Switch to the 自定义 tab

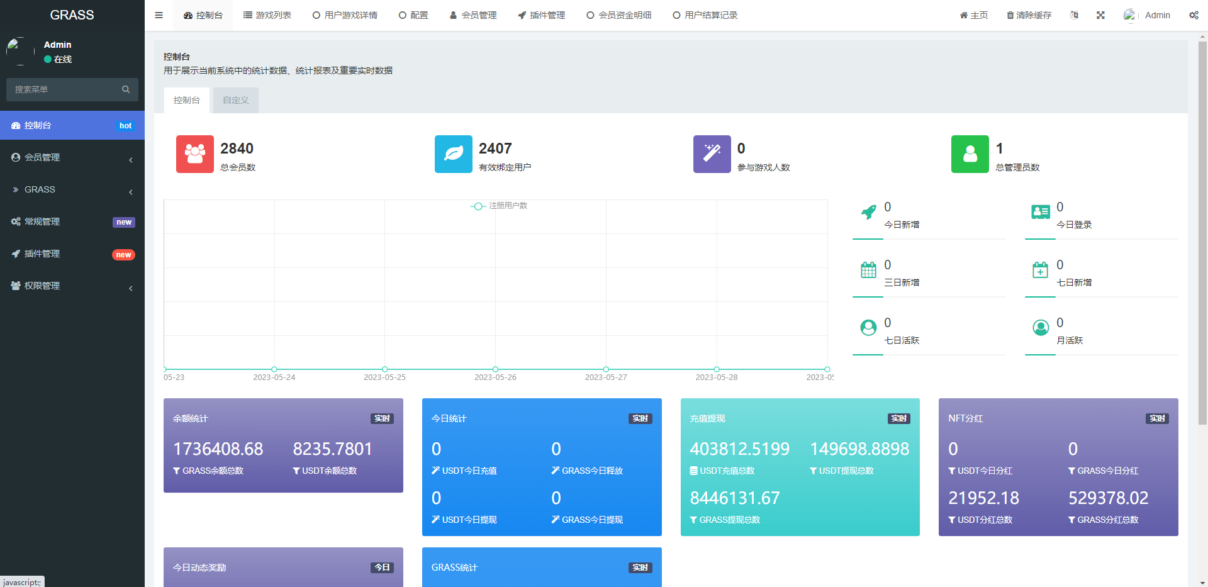(x=235, y=99)
